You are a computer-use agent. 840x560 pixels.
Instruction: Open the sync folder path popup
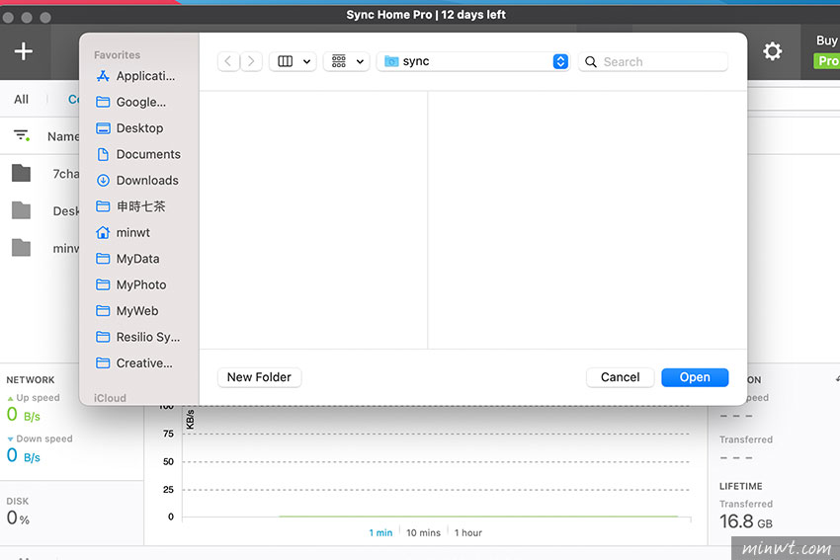point(473,61)
